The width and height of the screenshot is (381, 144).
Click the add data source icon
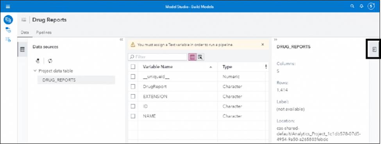tap(38, 61)
